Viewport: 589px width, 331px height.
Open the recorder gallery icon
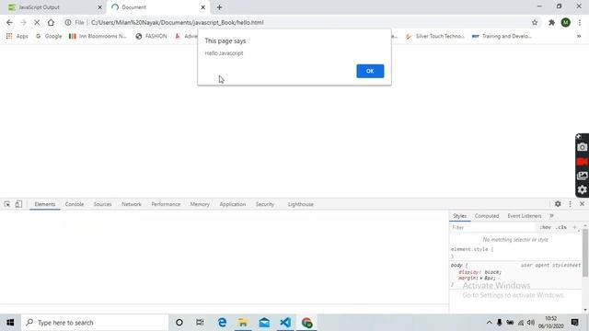tap(583, 176)
